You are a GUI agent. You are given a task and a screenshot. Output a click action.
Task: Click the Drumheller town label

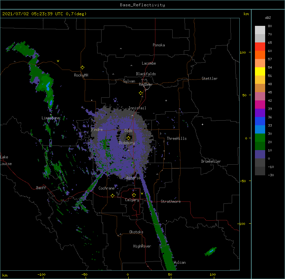coord(211,161)
